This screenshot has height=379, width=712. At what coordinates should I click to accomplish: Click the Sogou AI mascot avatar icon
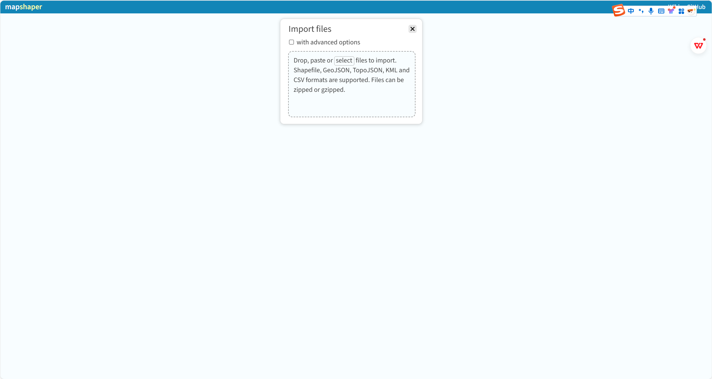(x=691, y=11)
